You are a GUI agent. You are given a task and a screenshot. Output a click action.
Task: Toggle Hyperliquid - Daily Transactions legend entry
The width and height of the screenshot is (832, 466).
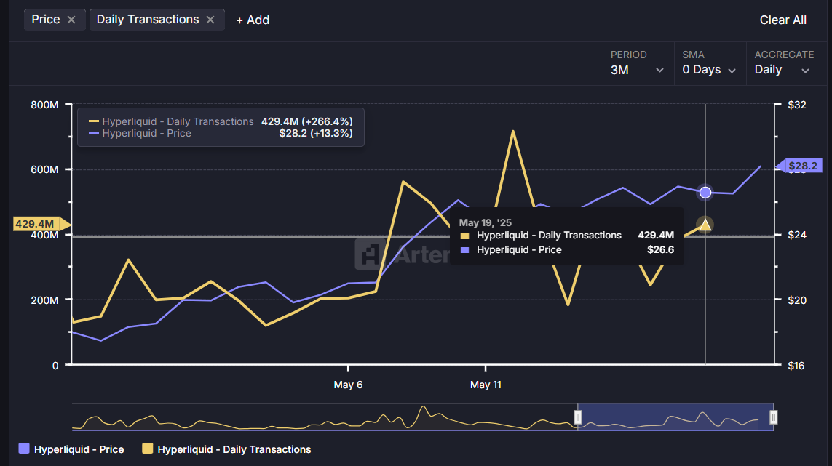point(226,449)
